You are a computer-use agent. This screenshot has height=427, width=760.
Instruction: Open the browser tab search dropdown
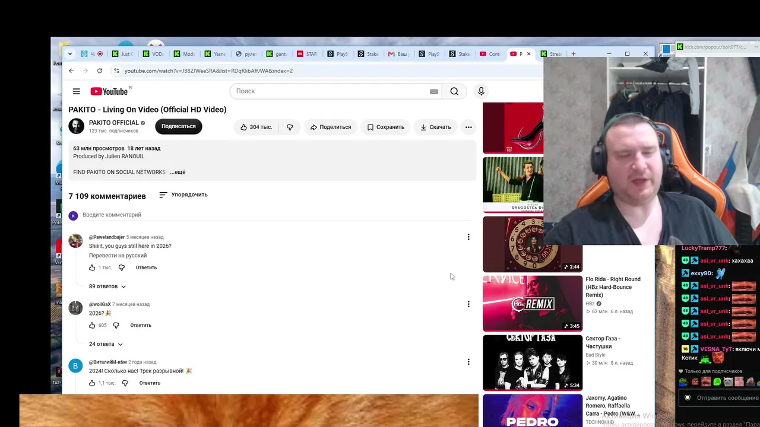coord(70,54)
